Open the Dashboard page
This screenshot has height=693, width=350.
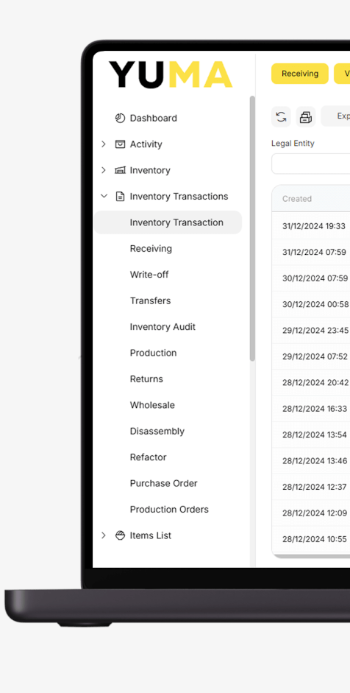tap(153, 118)
